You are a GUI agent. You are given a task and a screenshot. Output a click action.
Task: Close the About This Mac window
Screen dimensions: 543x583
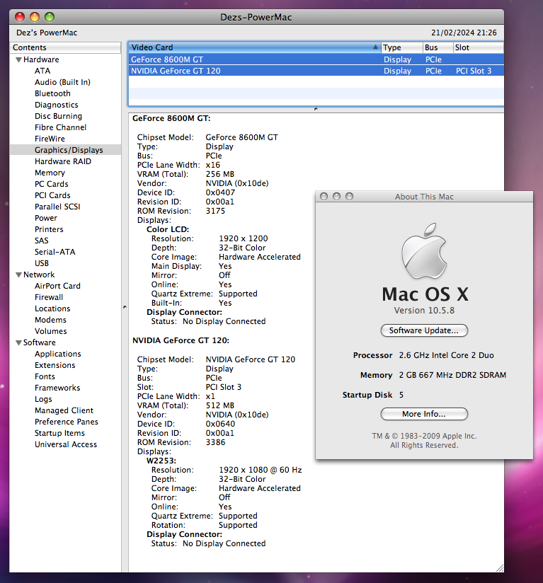point(324,196)
